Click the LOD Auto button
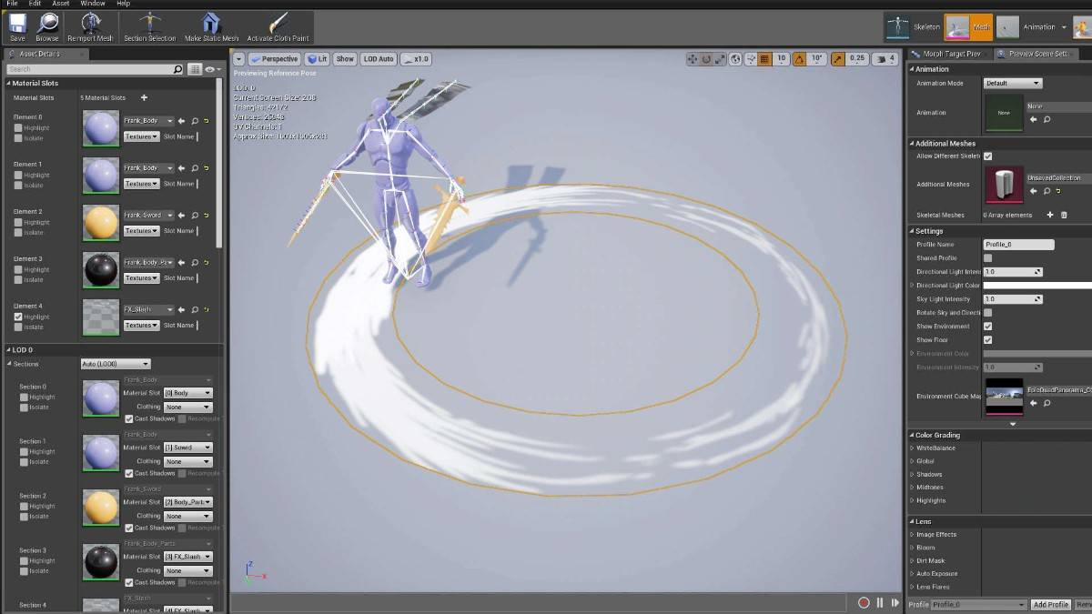This screenshot has height=614, width=1092. 379,59
